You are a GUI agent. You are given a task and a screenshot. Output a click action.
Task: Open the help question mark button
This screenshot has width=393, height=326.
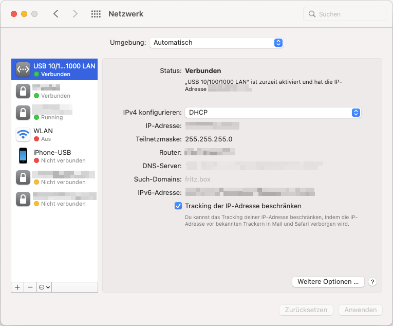point(373,282)
